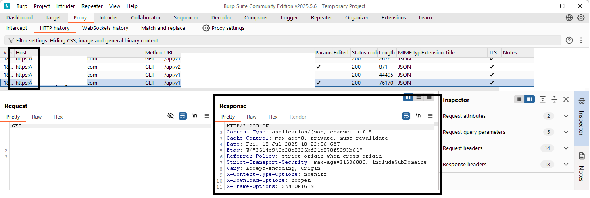Screen dimensions: 590x198
Task: Click the Burp Suite logo icon in title bar
Action: (x=7, y=6)
